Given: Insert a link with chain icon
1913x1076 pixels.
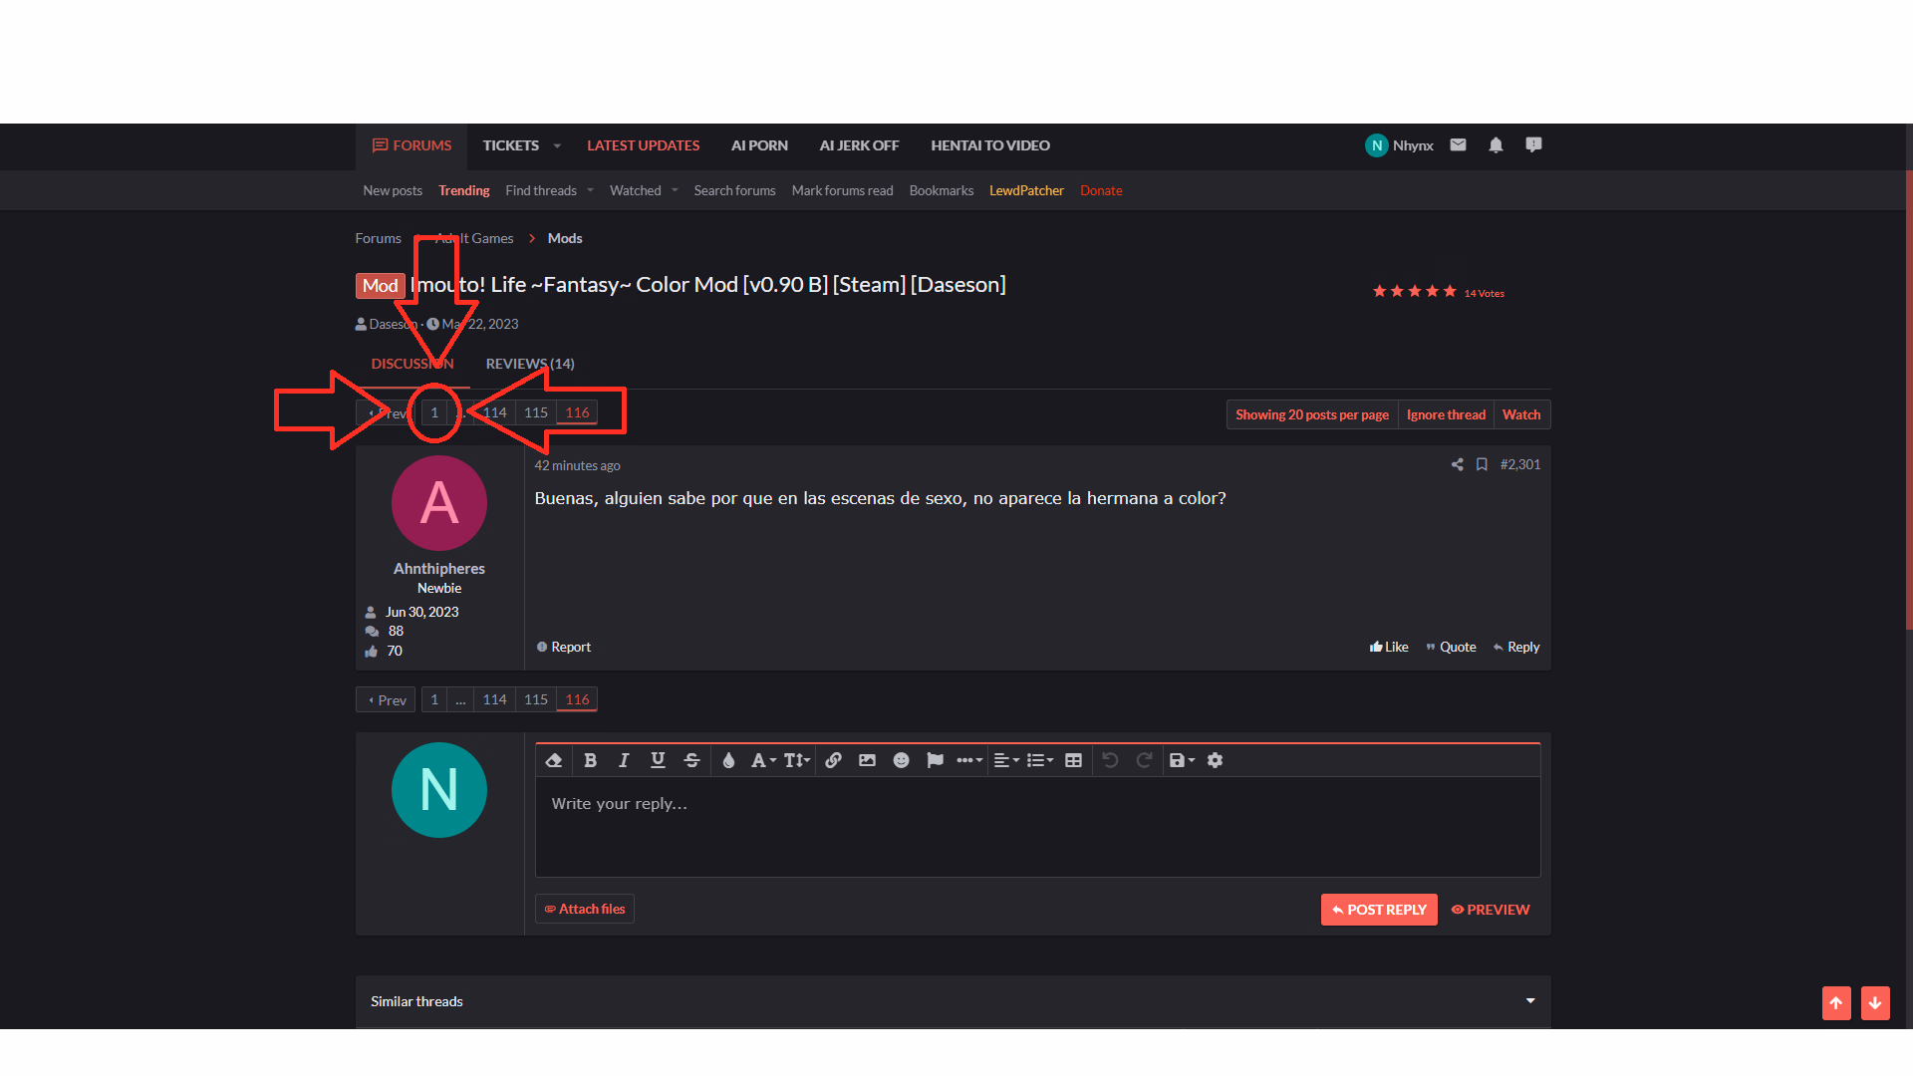Looking at the screenshot, I should pyautogui.click(x=834, y=760).
